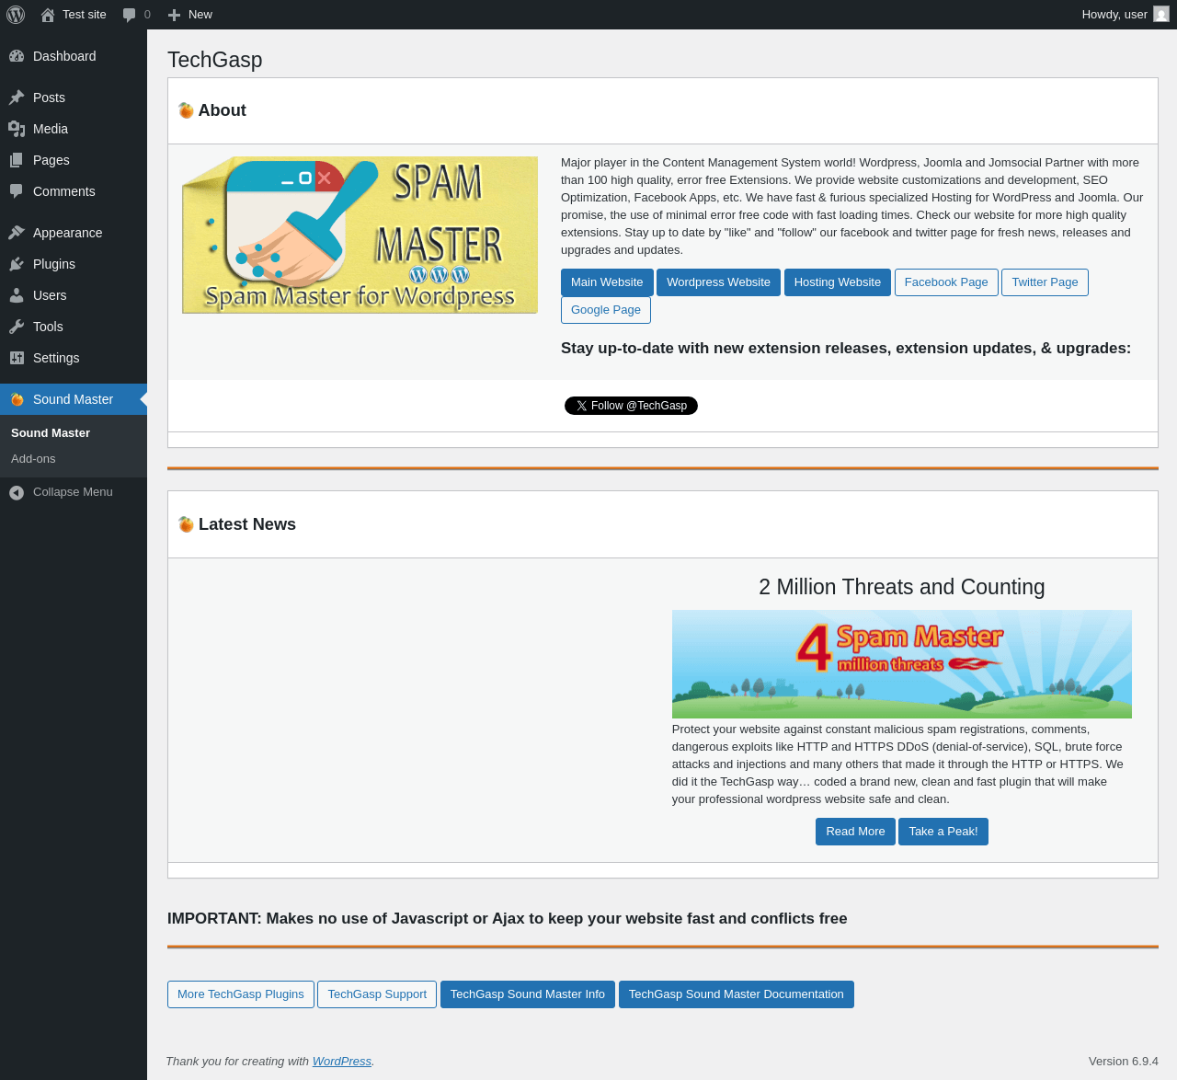The height and width of the screenshot is (1080, 1177).
Task: Open the Main Website button
Action: pos(607,282)
